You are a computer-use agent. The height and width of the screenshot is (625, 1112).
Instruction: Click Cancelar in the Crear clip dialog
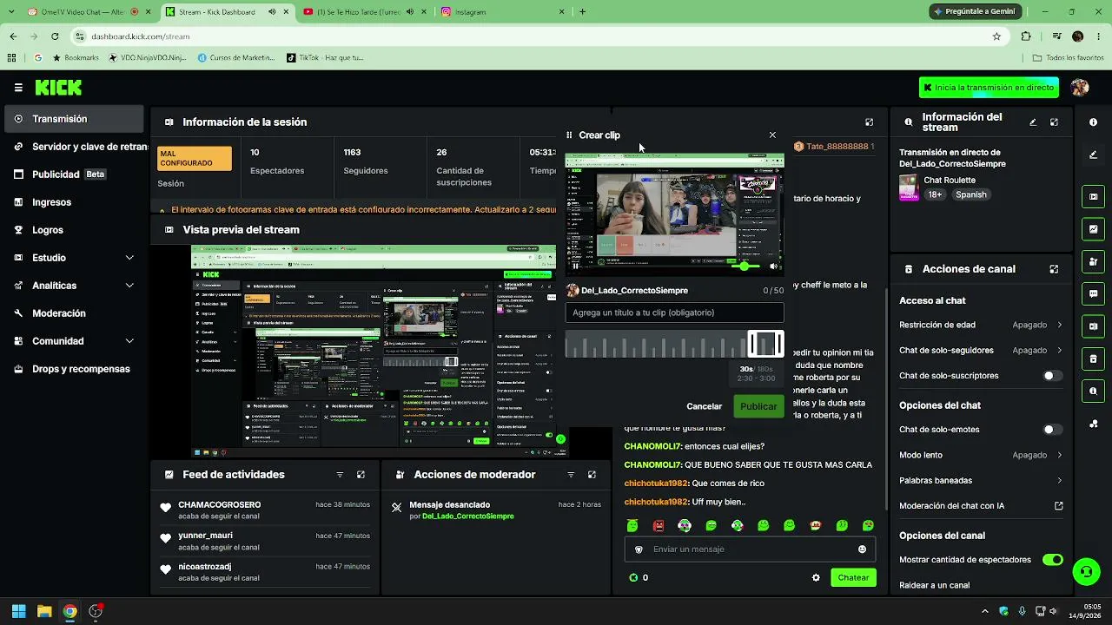[704, 406]
